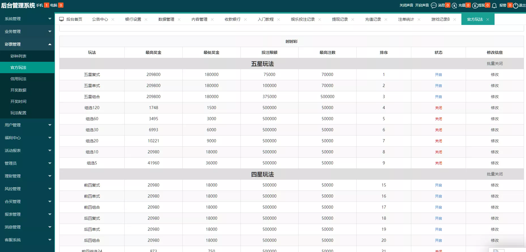Close the 游戏记录B tab
526x252 pixels.
(455, 20)
